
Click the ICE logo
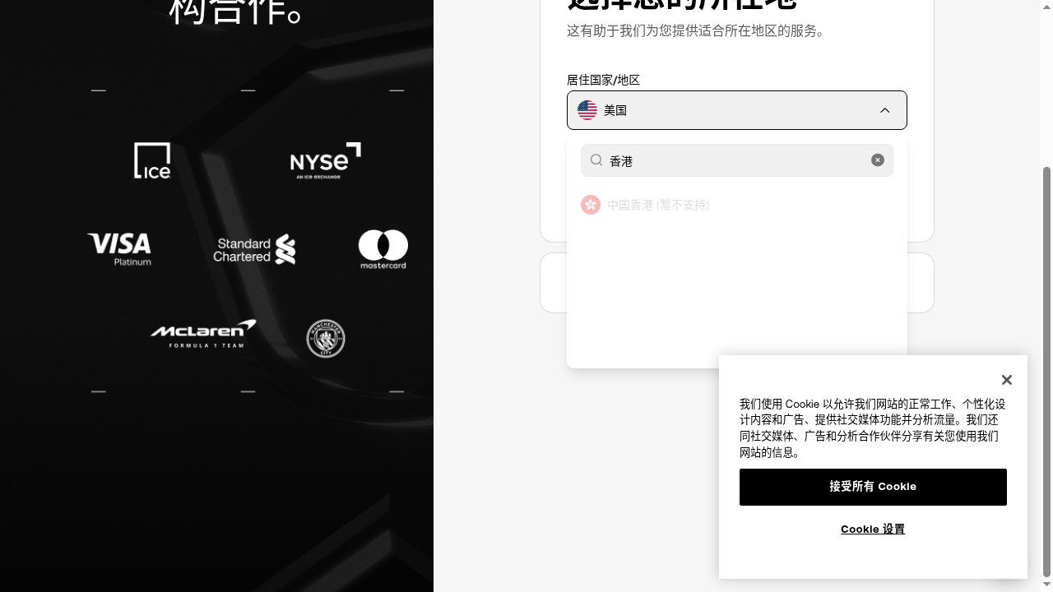[x=152, y=160]
